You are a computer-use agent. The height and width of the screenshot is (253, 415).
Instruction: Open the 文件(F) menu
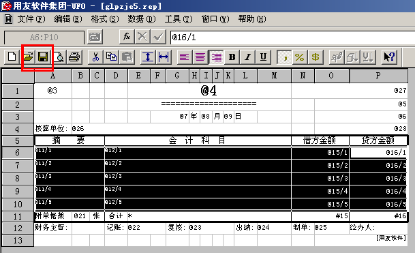pos(31,19)
